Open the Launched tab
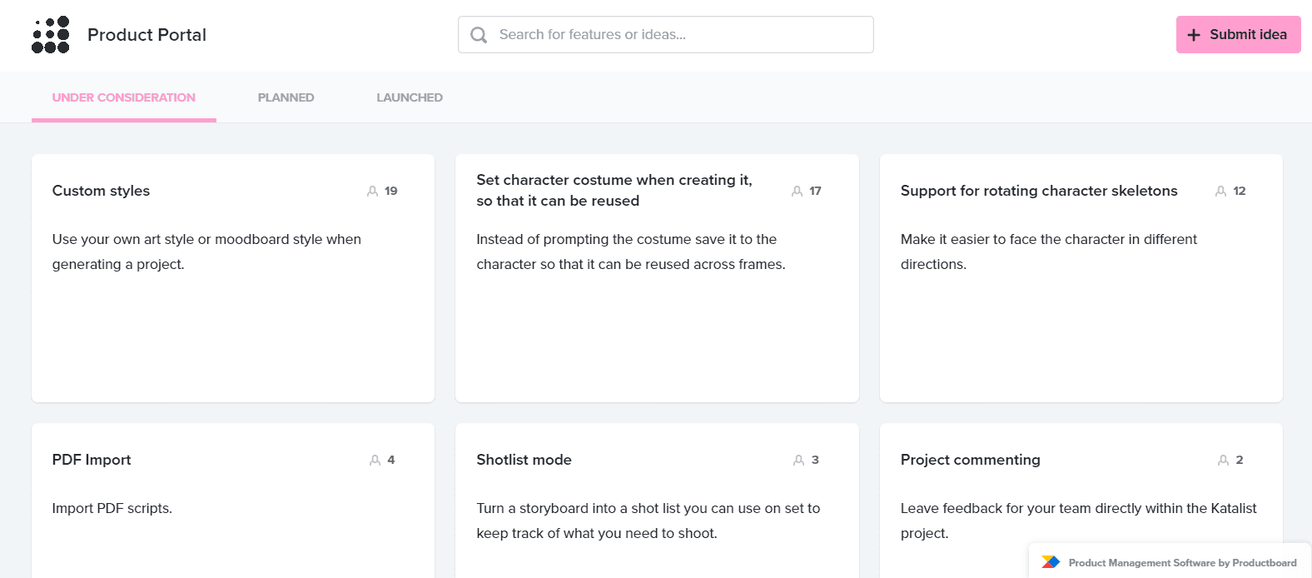Screen dimensions: 1312x578 pyautogui.click(x=409, y=97)
